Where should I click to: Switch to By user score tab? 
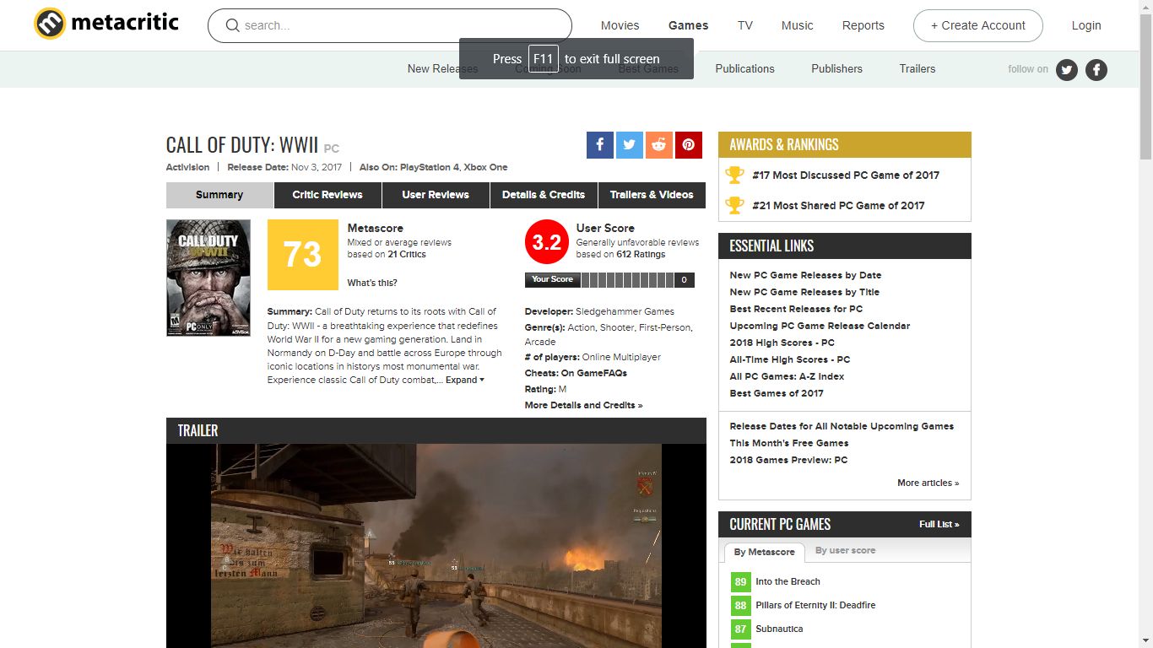coord(845,550)
